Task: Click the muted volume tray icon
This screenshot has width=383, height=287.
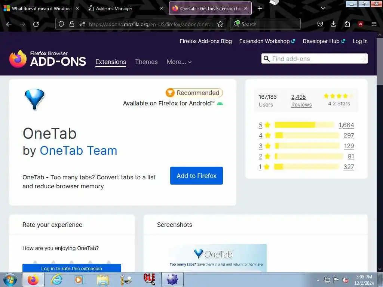Action: click(x=345, y=280)
